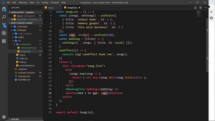Select App.js in the Open Editors list
Screen dimensions: 215x121
point(26,16)
